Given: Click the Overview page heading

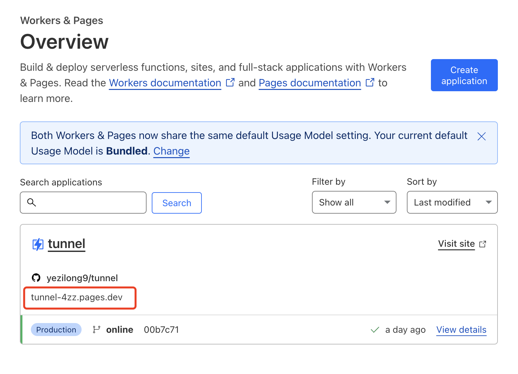Looking at the screenshot, I should [64, 42].
